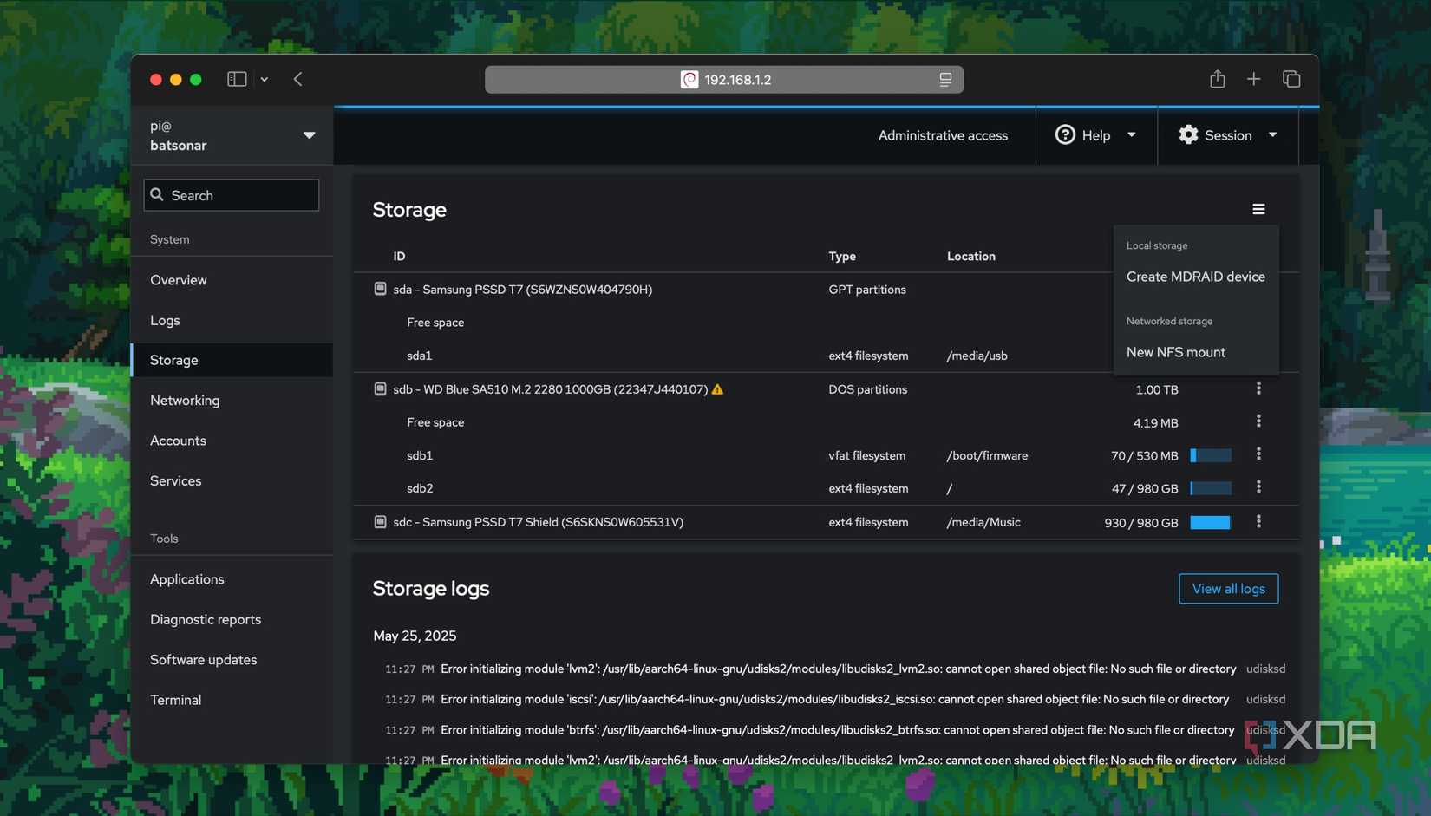Viewport: 1431px width, 816px height.
Task: Click Administrative access
Action: click(943, 134)
